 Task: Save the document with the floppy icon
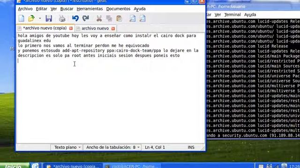pyautogui.click(x=49, y=19)
